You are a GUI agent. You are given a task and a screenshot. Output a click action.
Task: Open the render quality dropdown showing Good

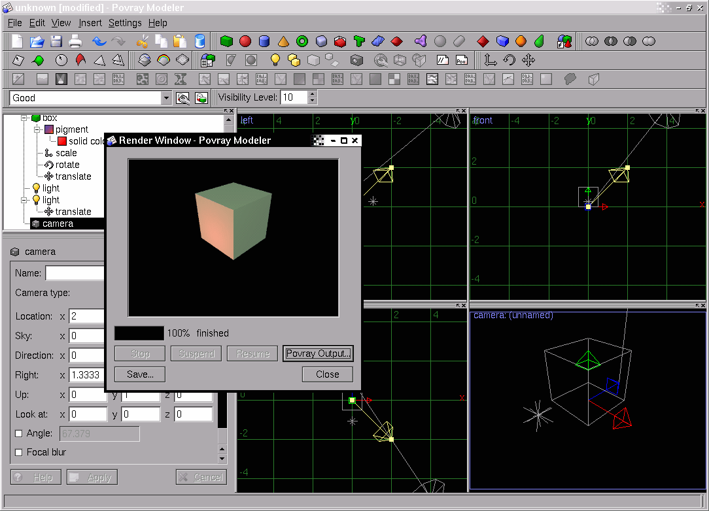[166, 98]
